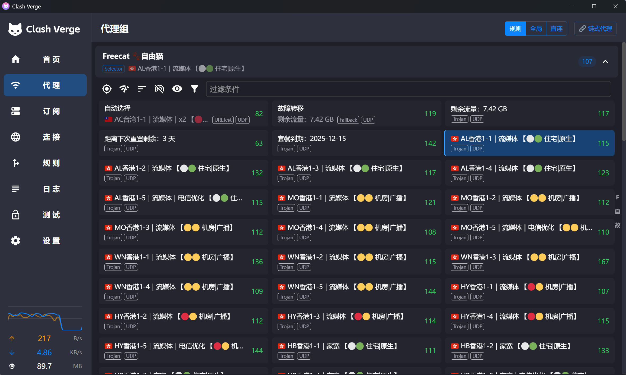
Task: Click the test lock icon in sidebar
Action: (x=16, y=215)
